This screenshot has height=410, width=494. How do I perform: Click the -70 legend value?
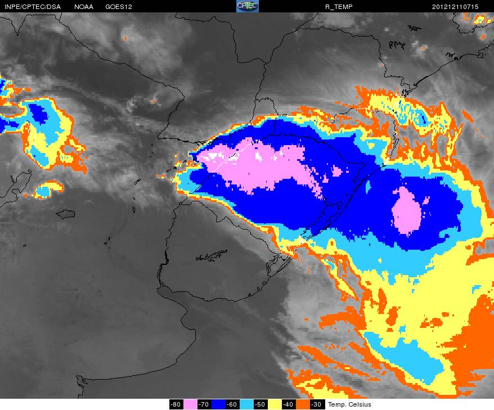point(204,404)
